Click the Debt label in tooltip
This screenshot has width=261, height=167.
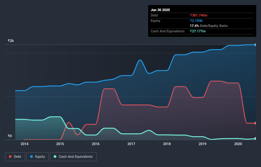point(154,15)
